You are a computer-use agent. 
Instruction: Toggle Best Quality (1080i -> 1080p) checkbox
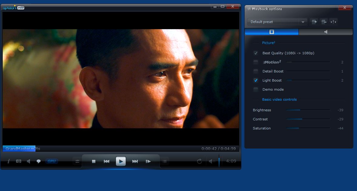tap(256, 53)
